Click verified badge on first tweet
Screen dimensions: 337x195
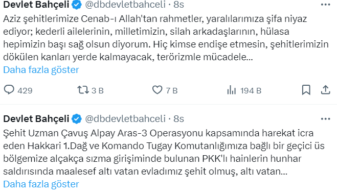tap(77, 5)
